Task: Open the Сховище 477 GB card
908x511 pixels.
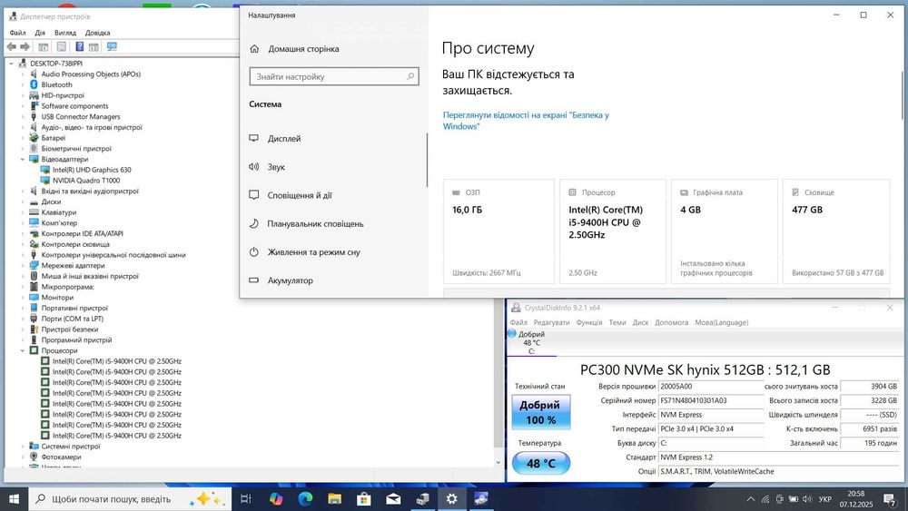Action: [836, 231]
